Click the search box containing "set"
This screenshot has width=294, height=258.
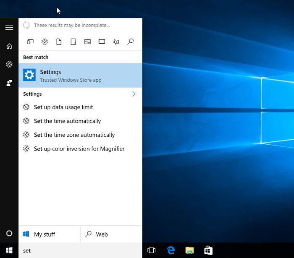pos(80,250)
